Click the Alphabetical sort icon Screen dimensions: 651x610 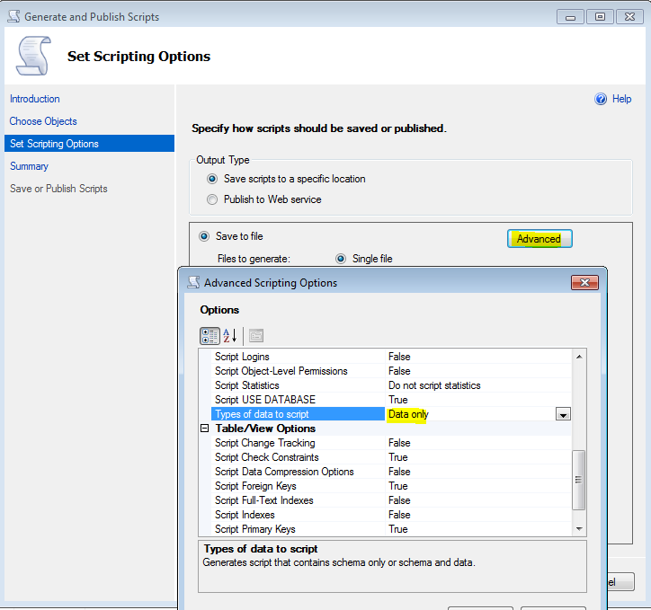(x=229, y=336)
